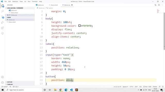
Task: Open the Help menu
Action: (x=40, y=2)
